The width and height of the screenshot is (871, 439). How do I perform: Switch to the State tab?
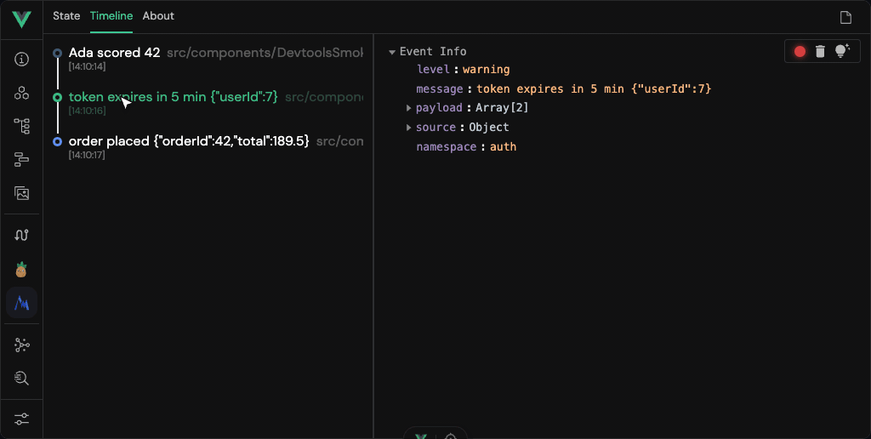66,16
